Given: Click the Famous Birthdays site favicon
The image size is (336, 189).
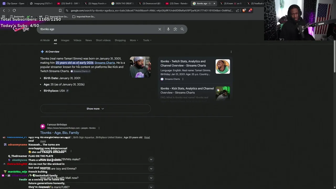Looking at the screenshot, I should 43,126.
